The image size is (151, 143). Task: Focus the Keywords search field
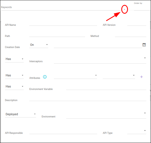[61, 7]
